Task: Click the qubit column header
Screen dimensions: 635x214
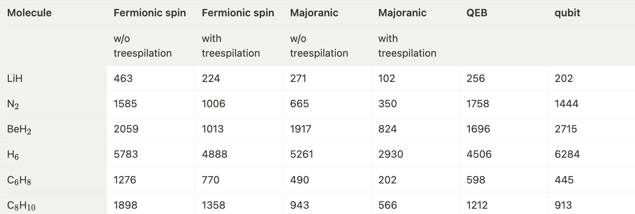Action: [x=567, y=13]
